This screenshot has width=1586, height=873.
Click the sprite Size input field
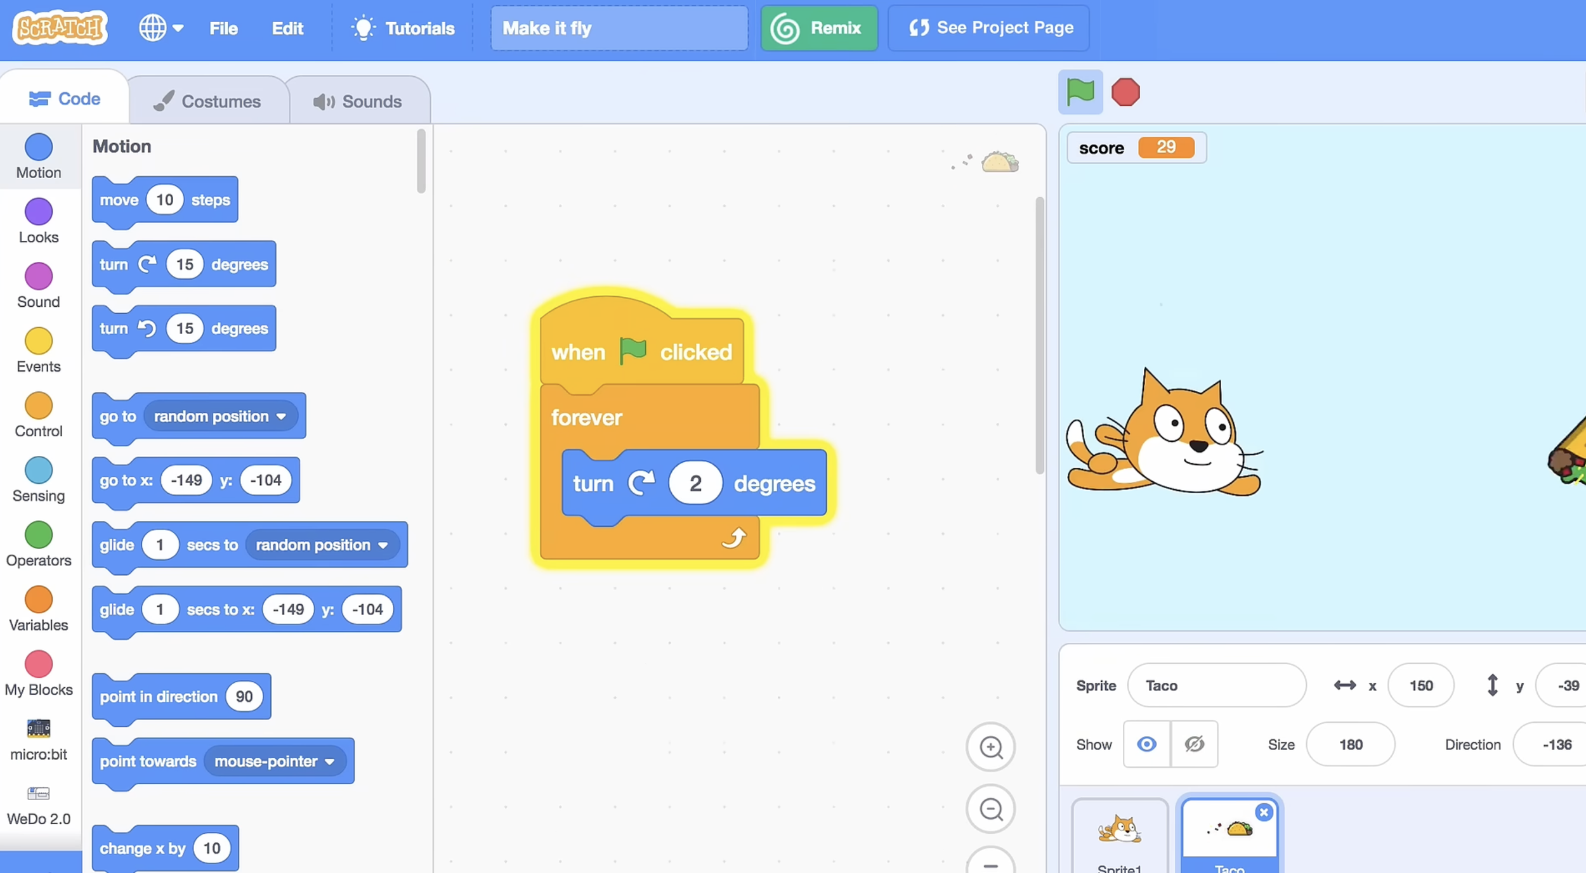pyautogui.click(x=1350, y=744)
